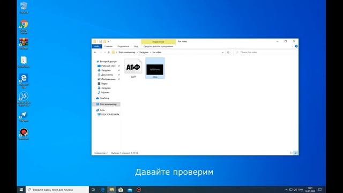
Task: Select the WinRAR desktop shortcut
Action: tap(24, 44)
